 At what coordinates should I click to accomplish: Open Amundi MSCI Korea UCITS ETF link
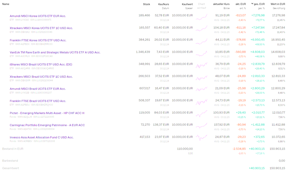pos(38,16)
